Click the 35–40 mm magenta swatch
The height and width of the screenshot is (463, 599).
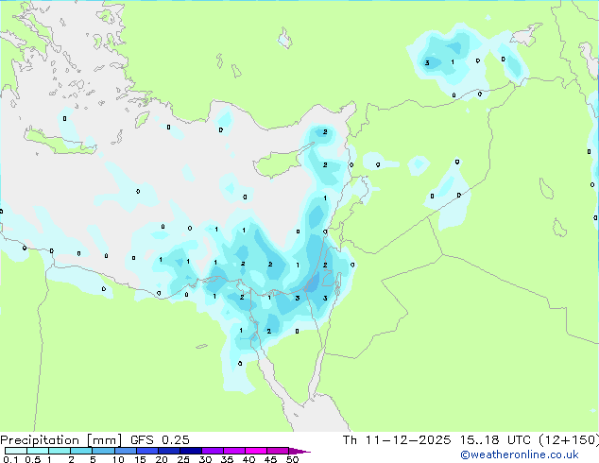(x=234, y=451)
